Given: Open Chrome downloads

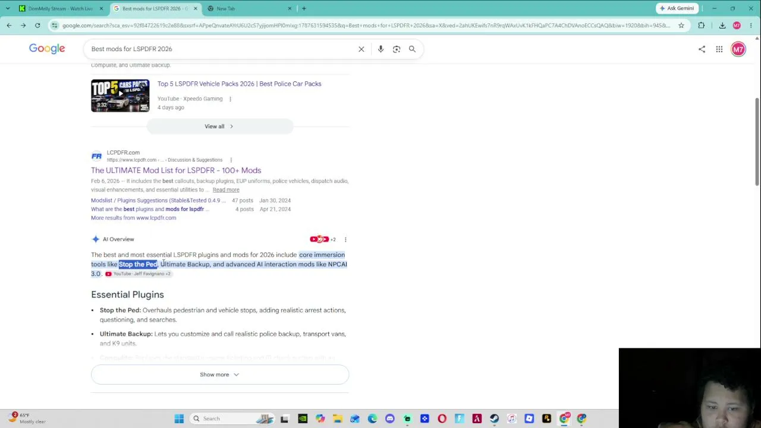Looking at the screenshot, I should (722, 26).
